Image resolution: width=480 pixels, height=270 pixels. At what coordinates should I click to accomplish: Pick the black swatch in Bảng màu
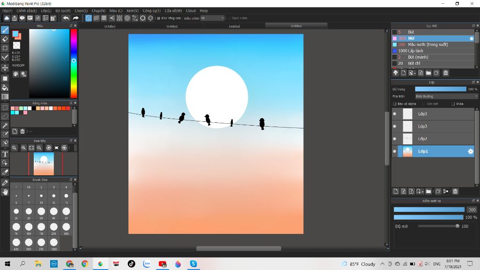pos(34,108)
